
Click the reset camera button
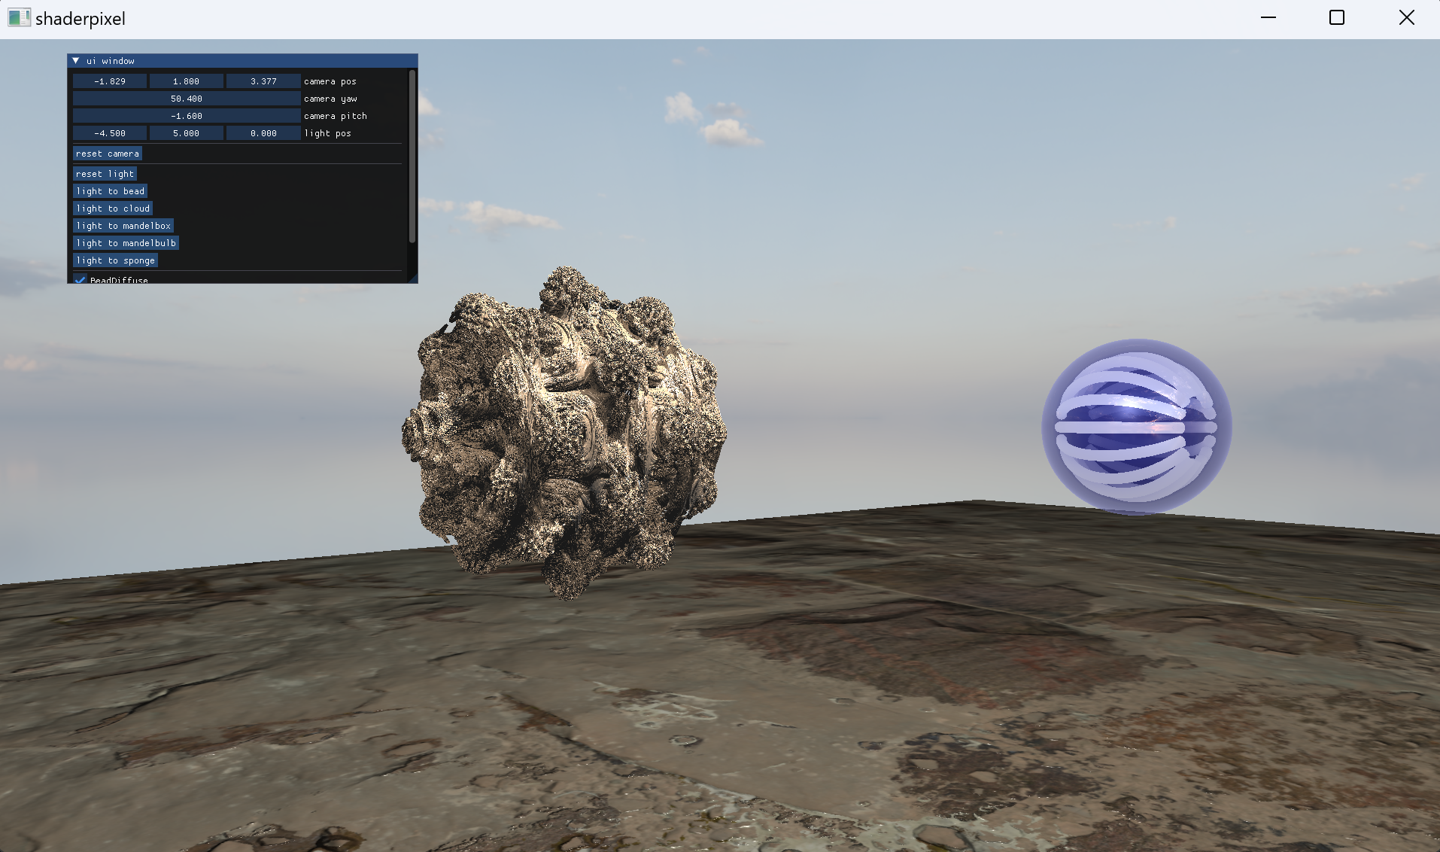[x=108, y=154]
